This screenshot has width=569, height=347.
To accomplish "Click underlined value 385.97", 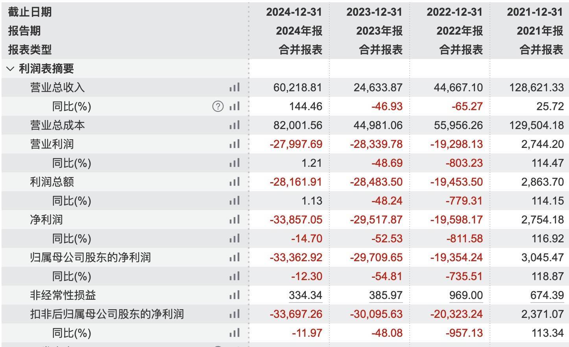I will pyautogui.click(x=386, y=295).
